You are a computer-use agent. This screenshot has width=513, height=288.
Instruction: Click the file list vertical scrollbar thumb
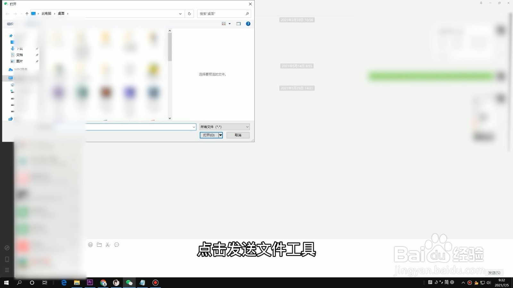point(170,47)
